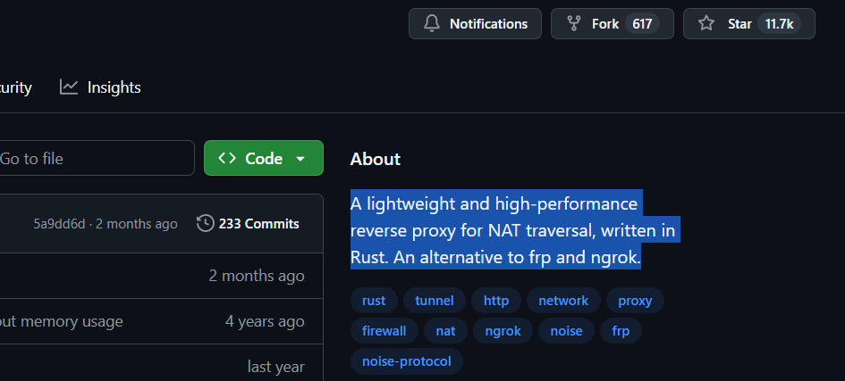Click the Notifications bell icon

(x=431, y=24)
